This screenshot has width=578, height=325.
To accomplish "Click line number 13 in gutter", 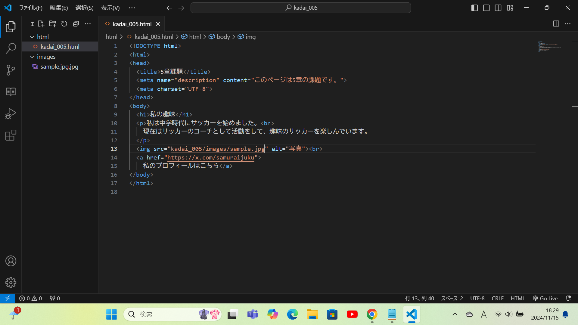I will pyautogui.click(x=114, y=149).
